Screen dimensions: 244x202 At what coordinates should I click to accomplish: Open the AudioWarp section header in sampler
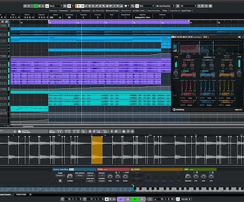point(74,170)
